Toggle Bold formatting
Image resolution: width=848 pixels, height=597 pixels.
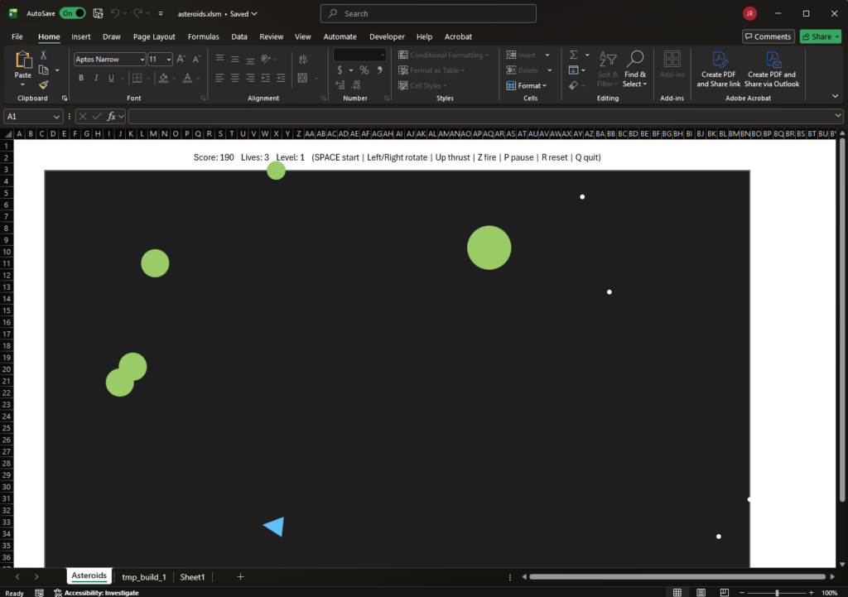(x=81, y=78)
